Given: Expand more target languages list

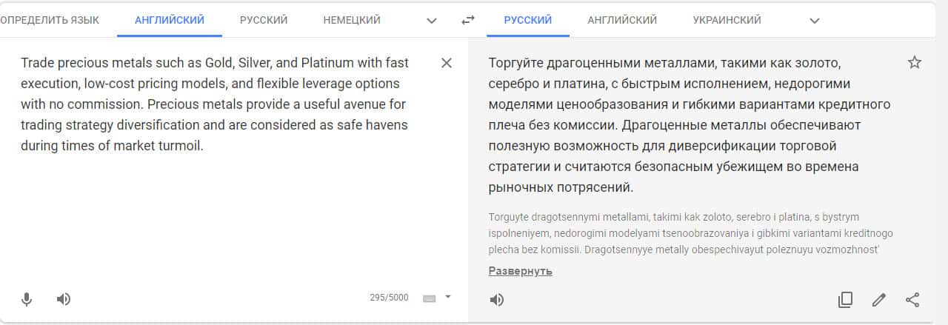Looking at the screenshot, I should pyautogui.click(x=815, y=20).
